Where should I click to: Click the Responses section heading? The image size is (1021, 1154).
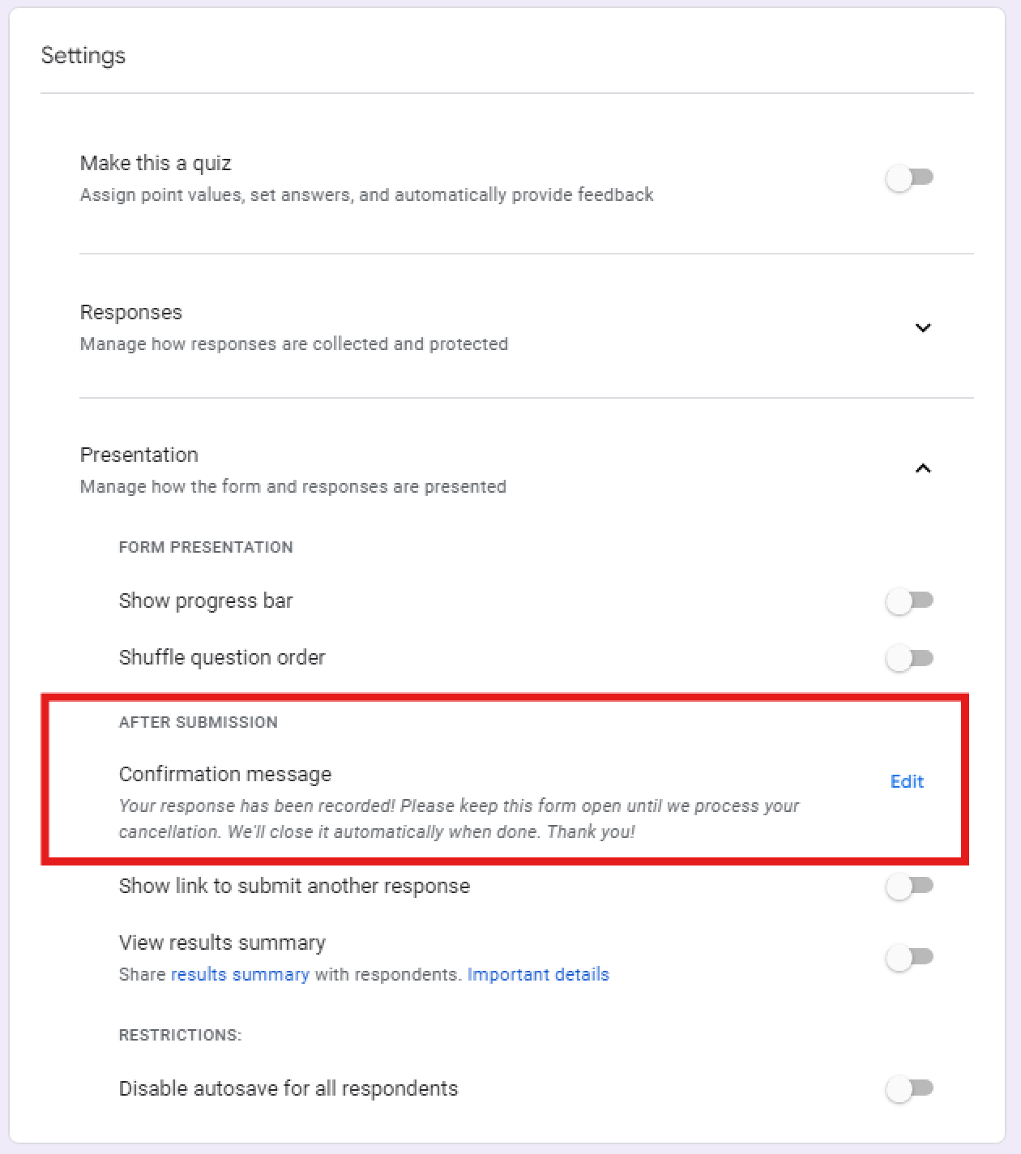[x=131, y=312]
